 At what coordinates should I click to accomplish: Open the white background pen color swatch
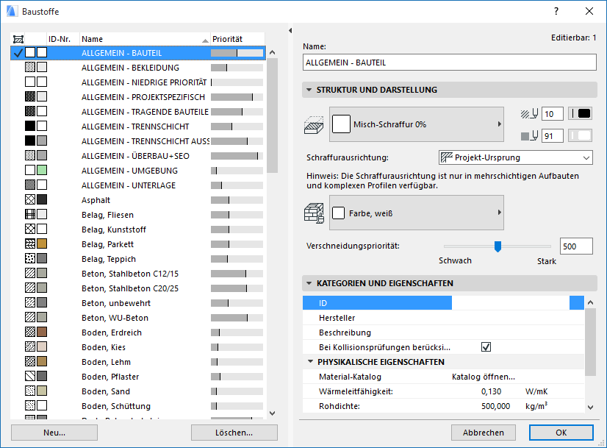(581, 135)
